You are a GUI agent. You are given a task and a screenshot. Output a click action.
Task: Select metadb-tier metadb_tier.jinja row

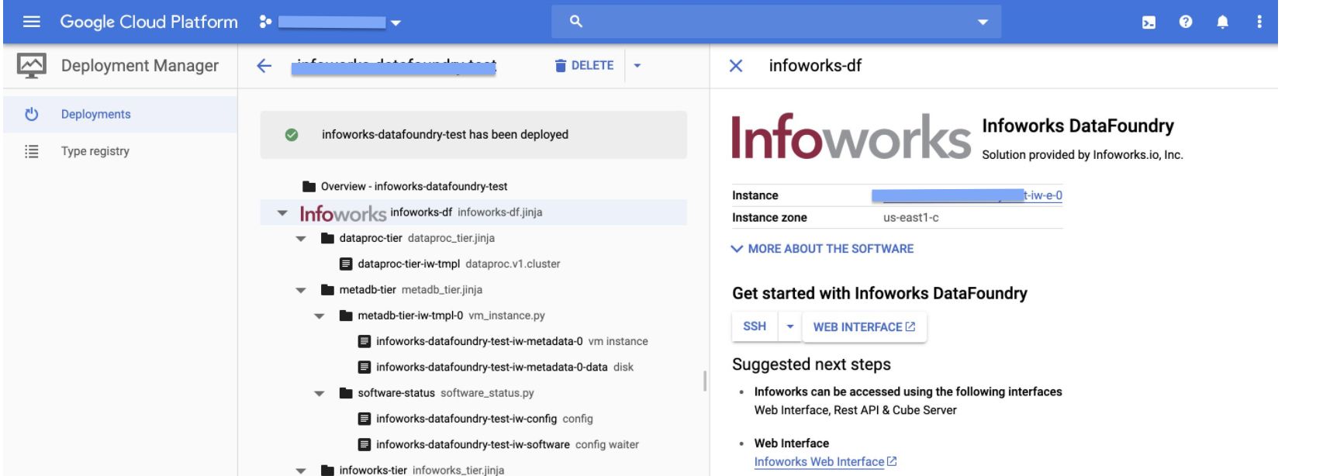pos(473,290)
